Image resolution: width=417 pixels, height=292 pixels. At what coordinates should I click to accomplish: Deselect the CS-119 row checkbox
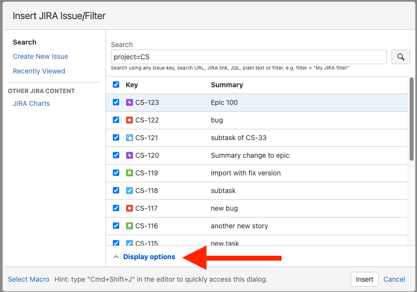[x=116, y=173]
